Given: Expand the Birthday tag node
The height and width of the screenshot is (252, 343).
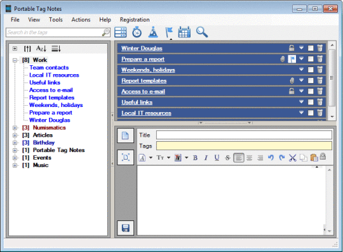Looking at the screenshot, I should coord(15,143).
